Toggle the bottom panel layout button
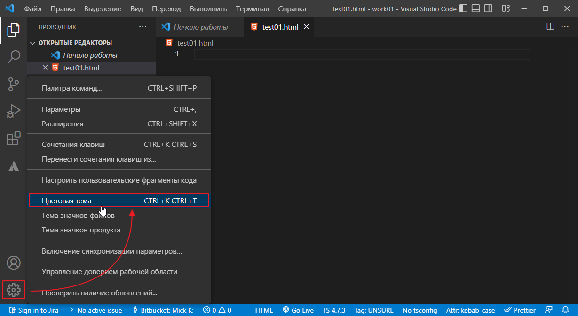This screenshot has width=578, height=316. click(476, 8)
